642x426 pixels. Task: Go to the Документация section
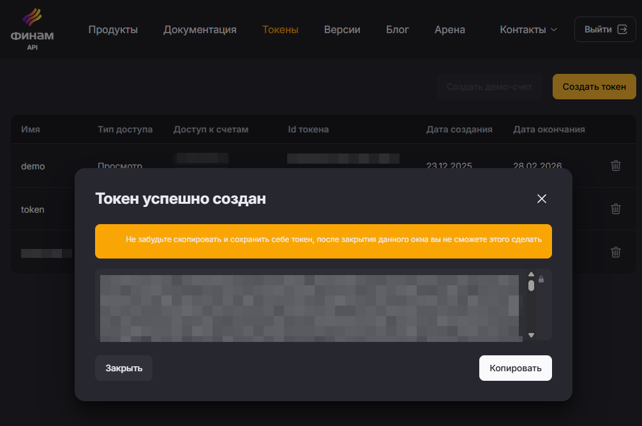(x=200, y=29)
